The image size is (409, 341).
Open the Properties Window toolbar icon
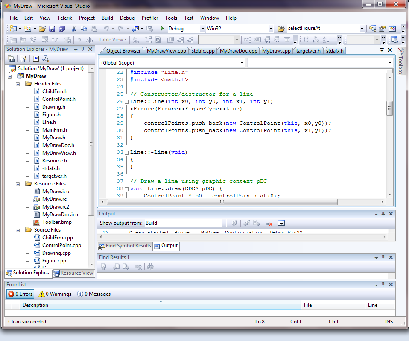tap(383, 29)
